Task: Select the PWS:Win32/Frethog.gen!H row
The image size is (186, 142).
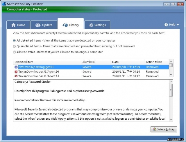Action: [91, 67]
